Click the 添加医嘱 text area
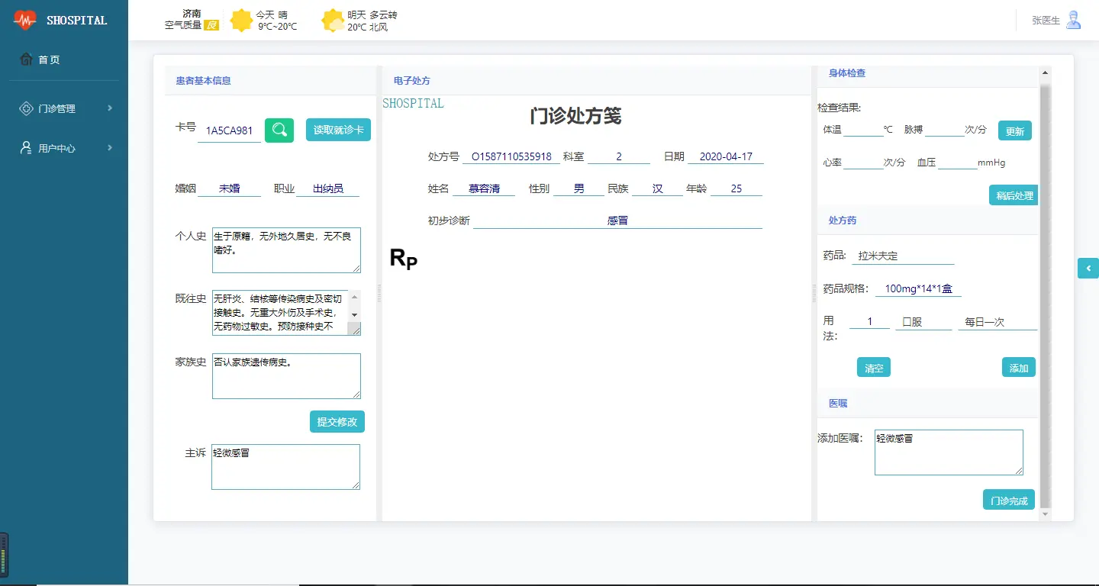Screen dimensions: 1099x586 point(948,452)
